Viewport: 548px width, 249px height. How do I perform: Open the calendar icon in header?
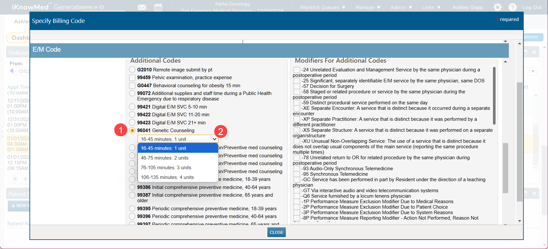pos(158,7)
